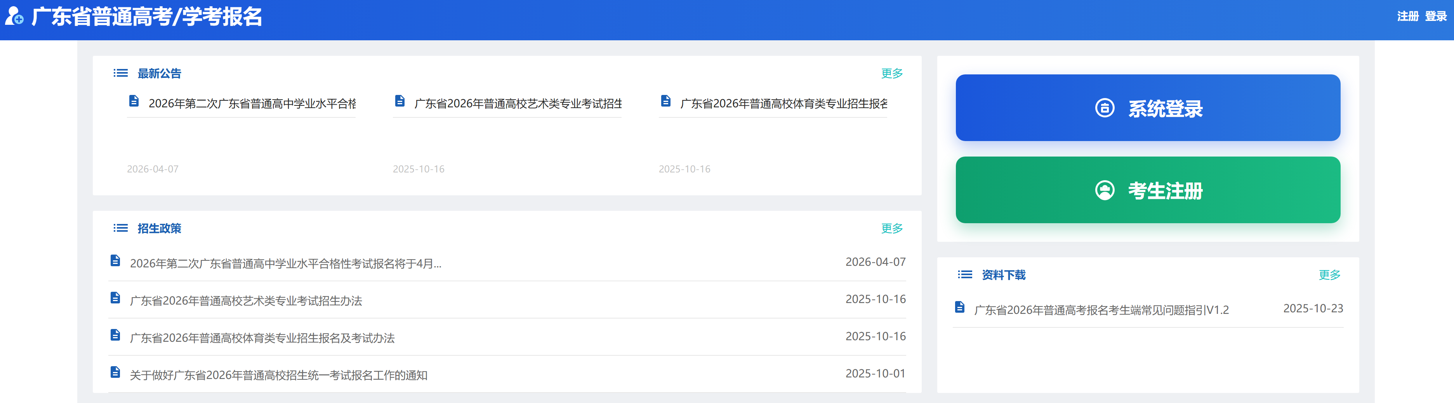Click the list icon beside 招生政策
This screenshot has height=403, width=1454.
[120, 228]
